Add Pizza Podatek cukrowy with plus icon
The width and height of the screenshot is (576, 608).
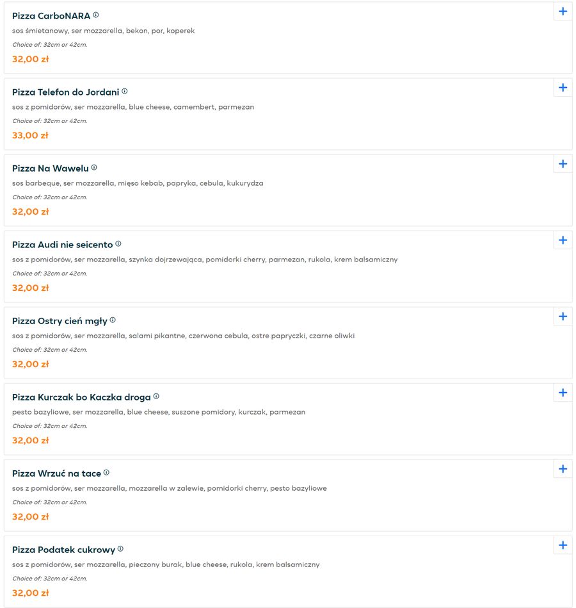point(563,545)
